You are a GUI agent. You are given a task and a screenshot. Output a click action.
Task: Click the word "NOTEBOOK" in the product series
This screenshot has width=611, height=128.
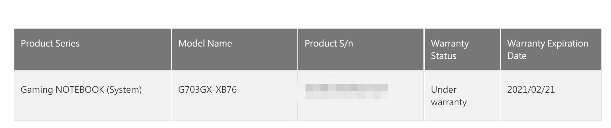pos(80,90)
